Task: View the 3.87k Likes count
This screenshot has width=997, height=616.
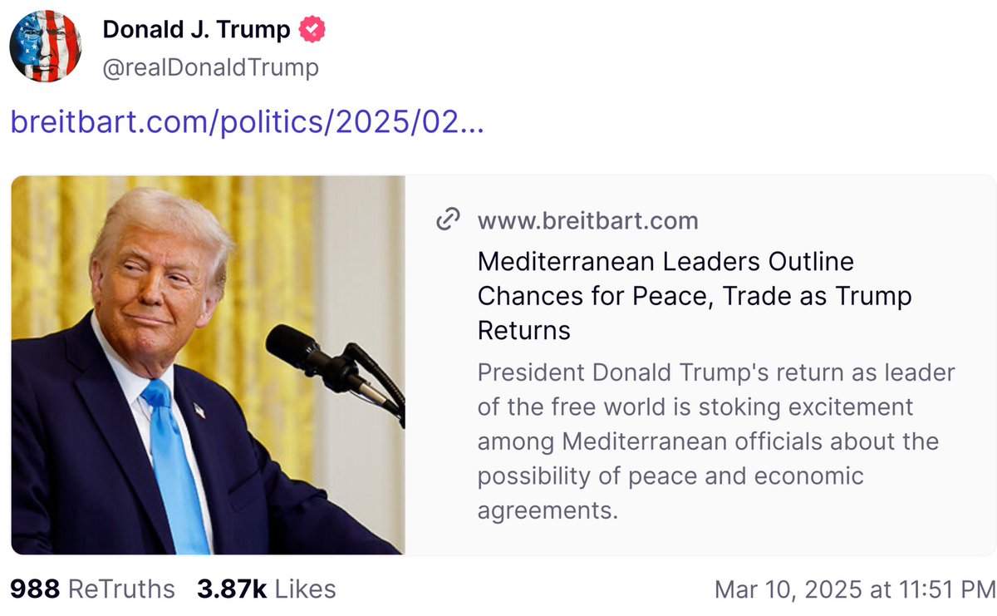Action: click(267, 589)
